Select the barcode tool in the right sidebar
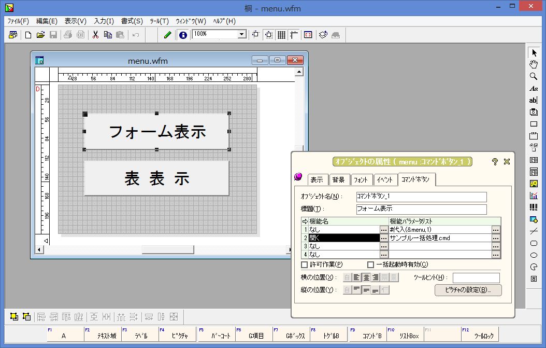Screen dimensions: 546x348 click(535, 207)
